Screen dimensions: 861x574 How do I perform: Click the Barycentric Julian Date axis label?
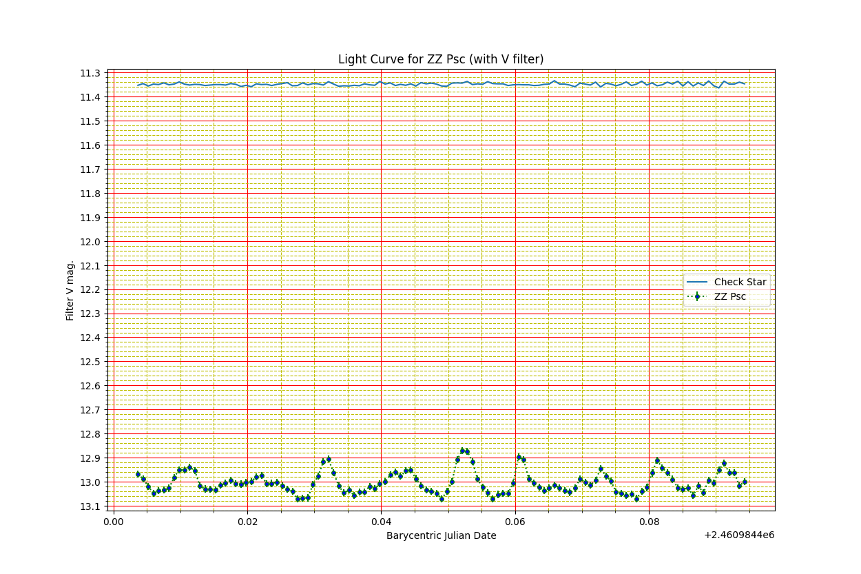441,535
